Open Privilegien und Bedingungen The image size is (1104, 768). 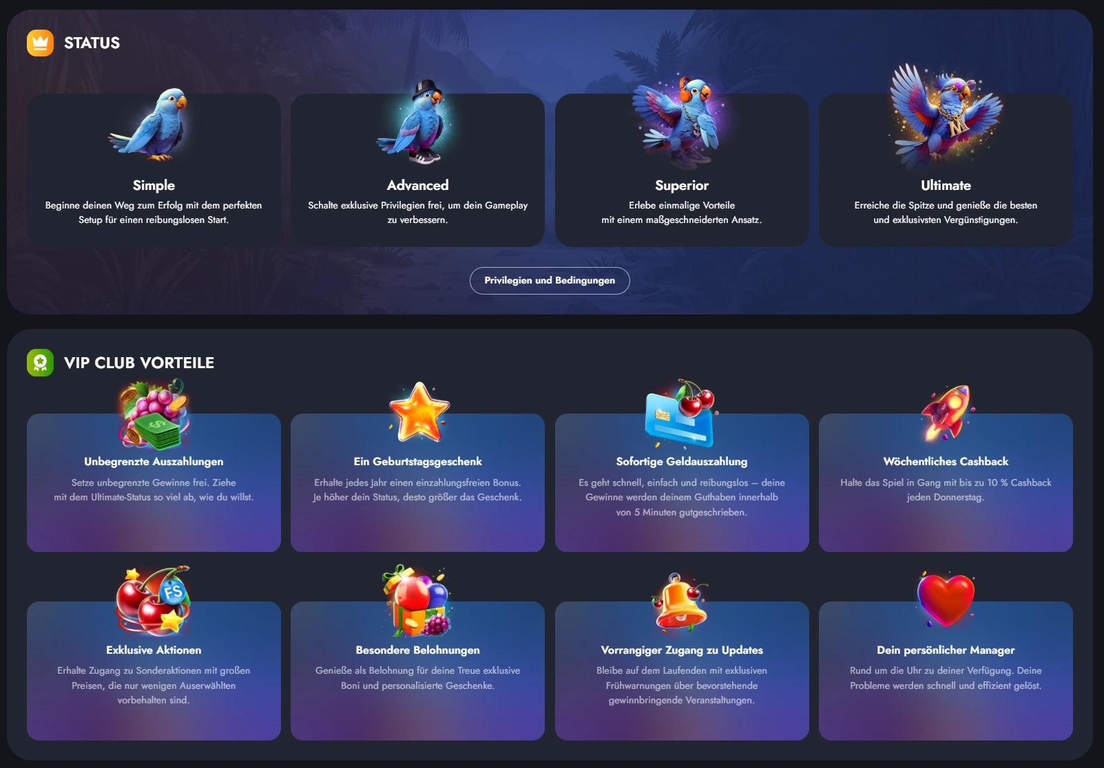point(550,281)
